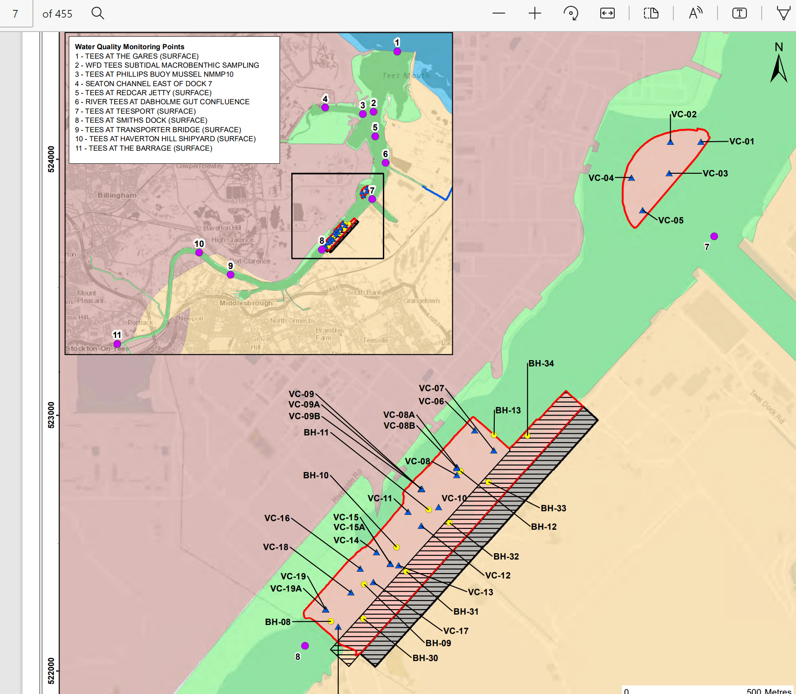Start Read aloud for the document
This screenshot has width=796, height=694.
pos(695,14)
